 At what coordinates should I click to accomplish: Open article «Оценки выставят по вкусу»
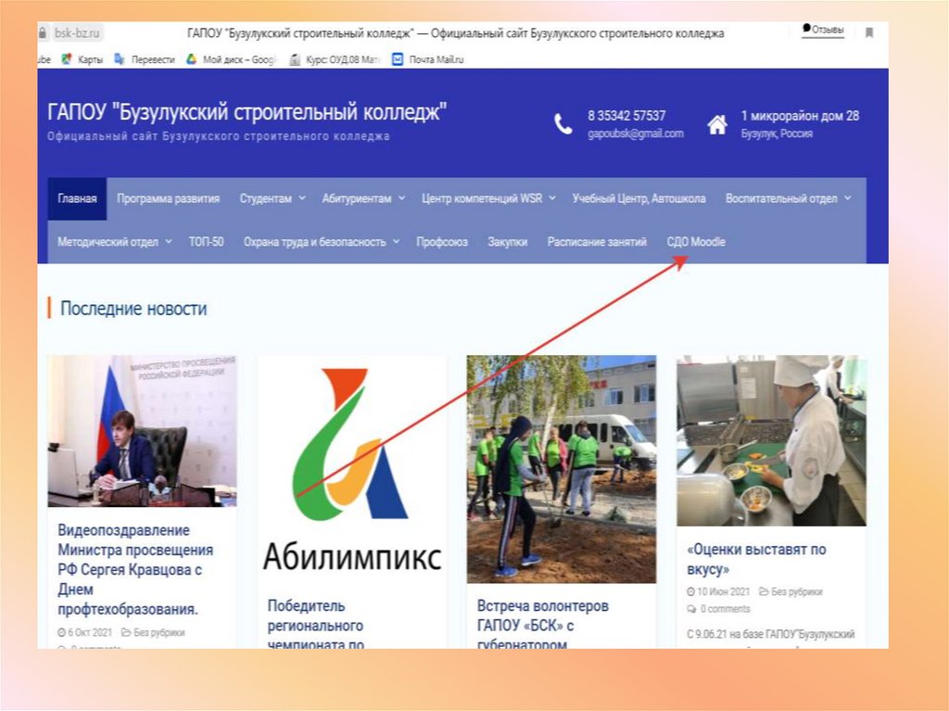(x=756, y=559)
